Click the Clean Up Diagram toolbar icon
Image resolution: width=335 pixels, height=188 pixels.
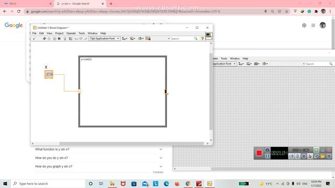tap(148, 39)
